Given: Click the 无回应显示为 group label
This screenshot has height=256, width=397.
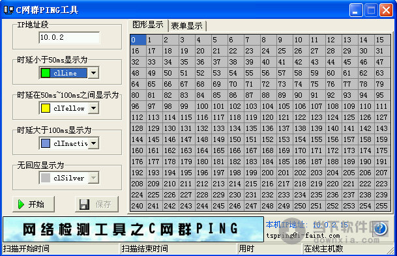Looking at the screenshot, I should pyautogui.click(x=40, y=165).
